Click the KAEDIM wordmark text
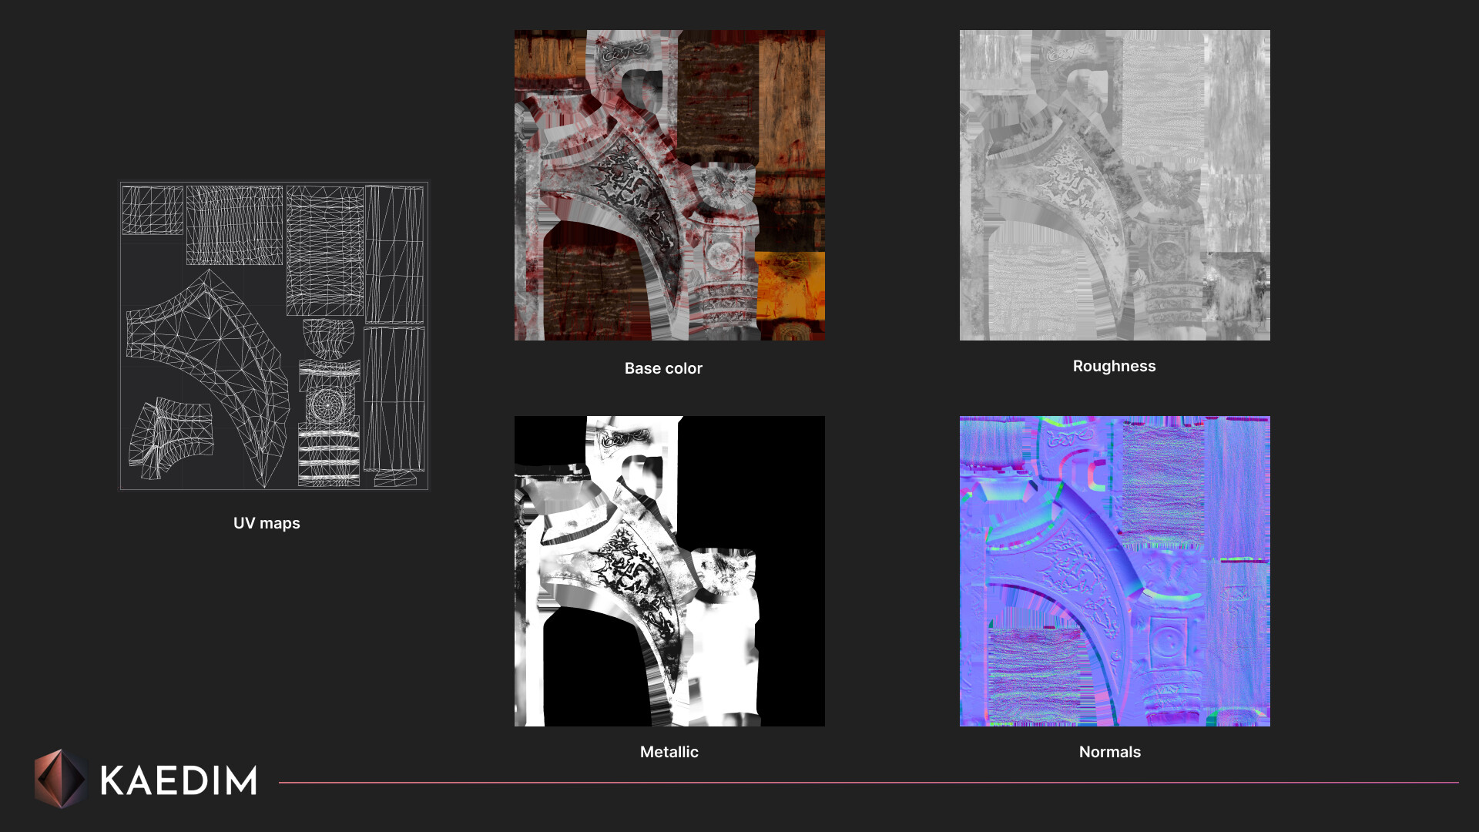The width and height of the screenshot is (1479, 832). 178,781
